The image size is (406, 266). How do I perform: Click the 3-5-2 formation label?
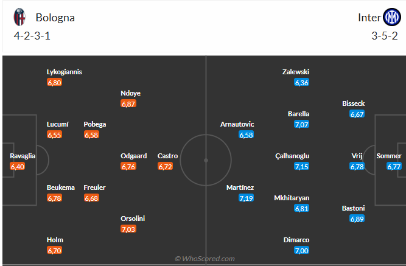click(384, 35)
